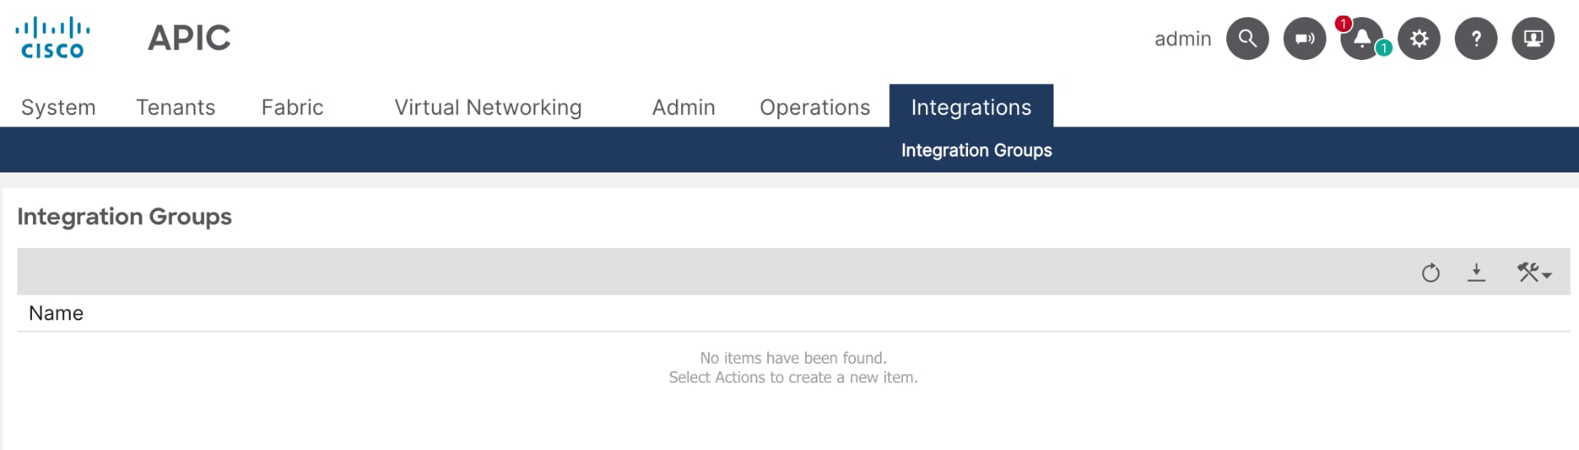The image size is (1579, 450).
Task: Select the Integrations tab
Action: pyautogui.click(x=970, y=108)
